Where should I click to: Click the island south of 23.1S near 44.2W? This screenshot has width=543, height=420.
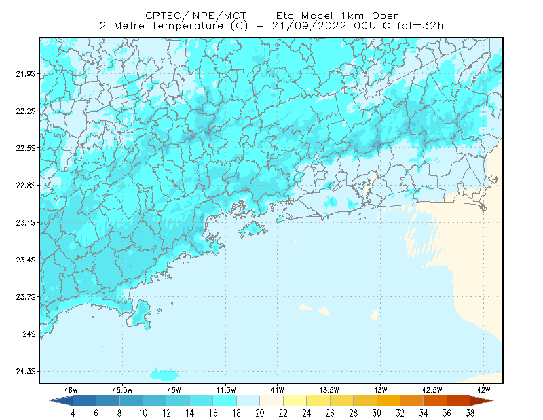252,229
